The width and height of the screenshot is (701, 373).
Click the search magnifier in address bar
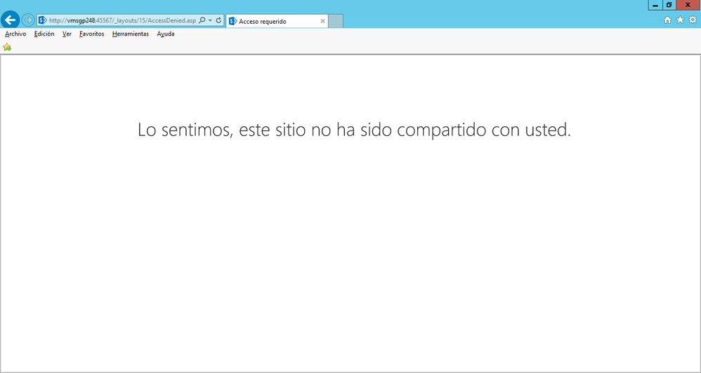[x=202, y=20]
